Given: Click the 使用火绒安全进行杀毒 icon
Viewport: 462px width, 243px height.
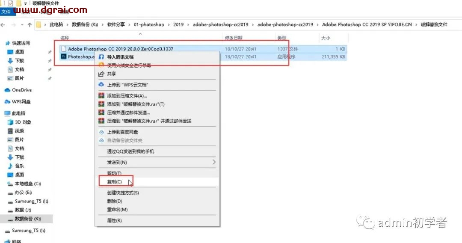Looking at the screenshot, I should click(x=101, y=65).
